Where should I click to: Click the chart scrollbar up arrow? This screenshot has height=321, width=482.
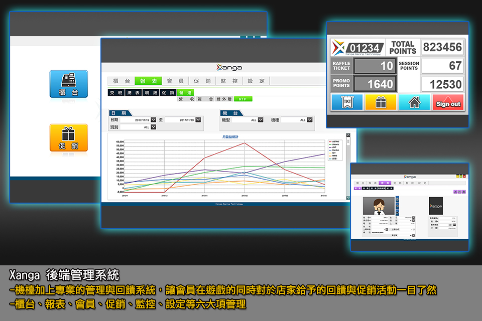tap(348, 135)
